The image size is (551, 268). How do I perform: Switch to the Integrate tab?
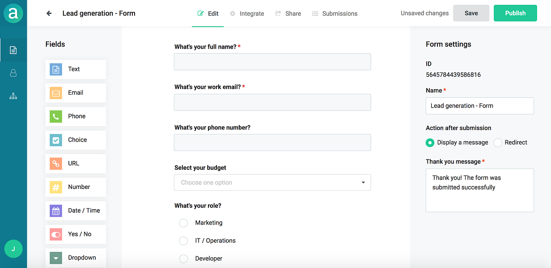click(x=247, y=13)
